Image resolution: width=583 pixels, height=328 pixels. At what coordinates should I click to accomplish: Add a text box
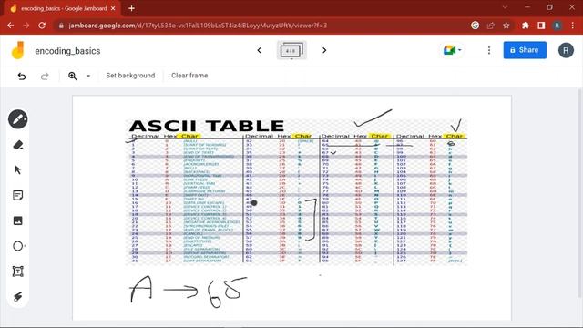18,272
